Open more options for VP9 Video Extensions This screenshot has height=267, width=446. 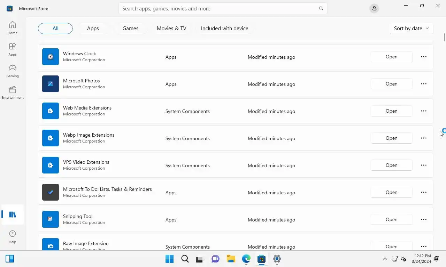click(x=424, y=165)
